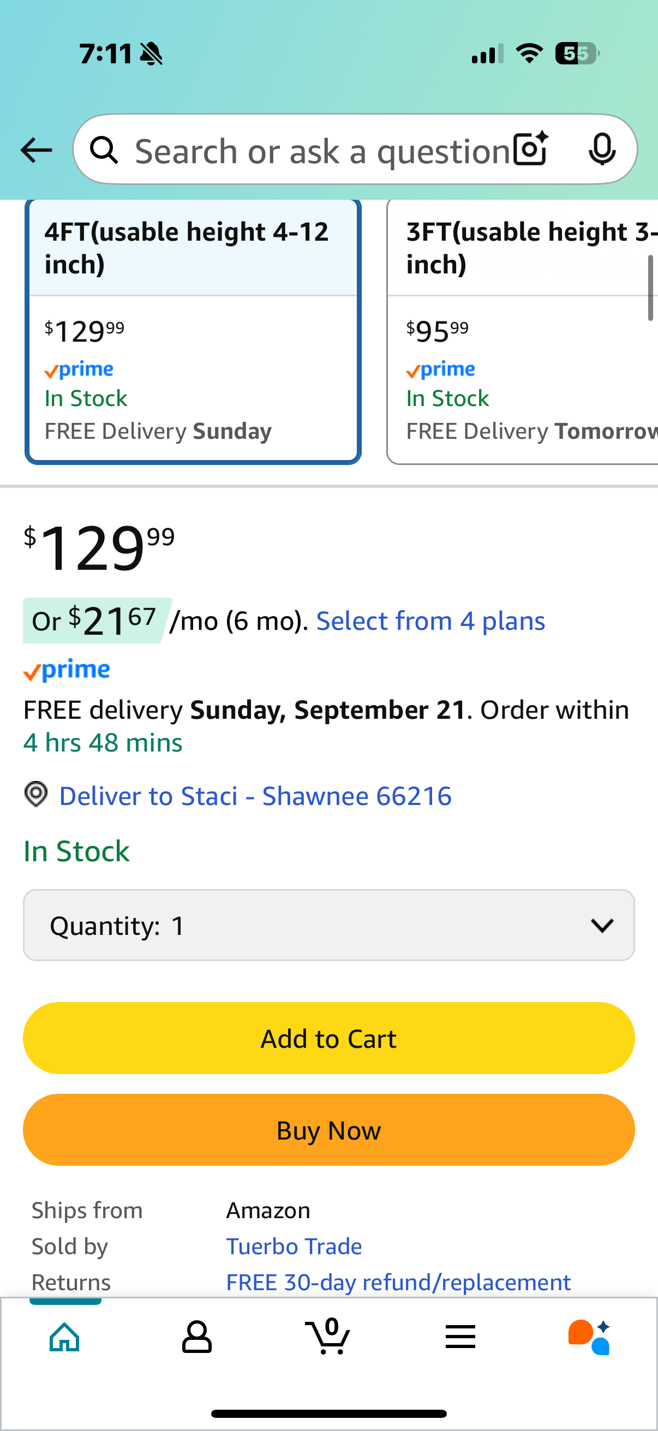Screen dimensions: 658x1431
Task: Click the Quantity dropdown chevron arrow
Action: click(x=602, y=925)
